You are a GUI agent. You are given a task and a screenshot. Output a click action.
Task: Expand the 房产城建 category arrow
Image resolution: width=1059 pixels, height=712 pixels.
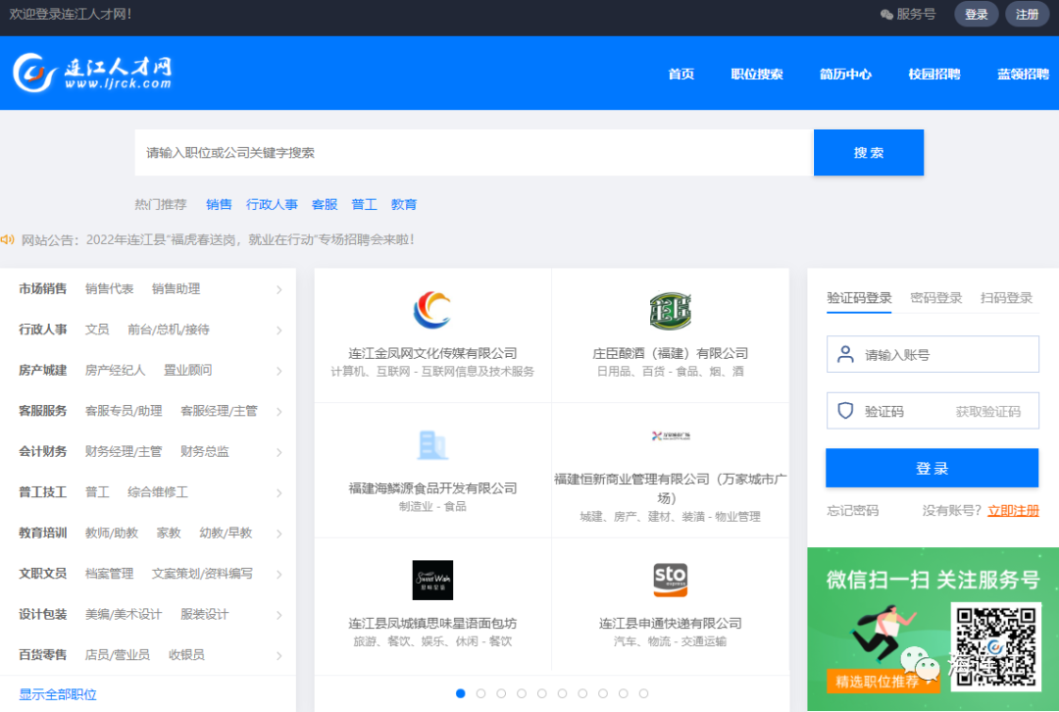[278, 371]
